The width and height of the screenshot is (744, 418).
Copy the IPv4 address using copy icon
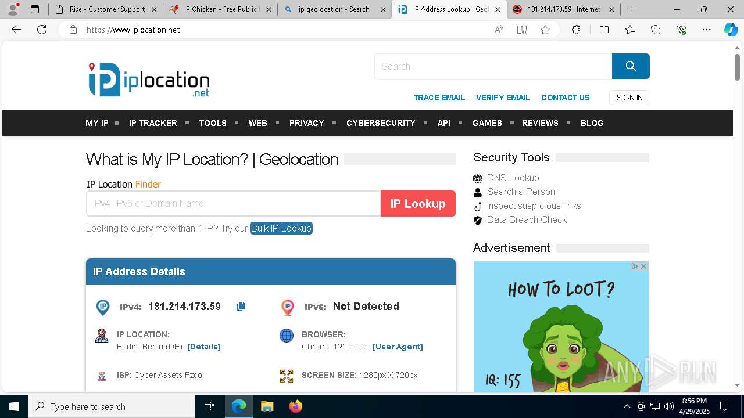point(241,307)
